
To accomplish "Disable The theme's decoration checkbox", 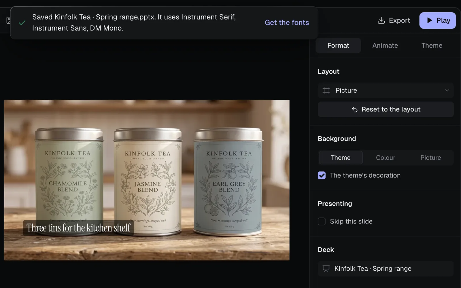I will pyautogui.click(x=322, y=175).
